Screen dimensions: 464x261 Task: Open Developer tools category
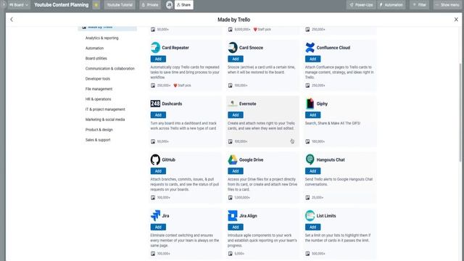[x=98, y=79]
